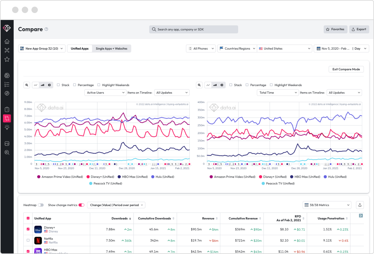The image size is (374, 254).
Task: Click the Hulu legend swatch under the left chart
Action: (x=153, y=177)
